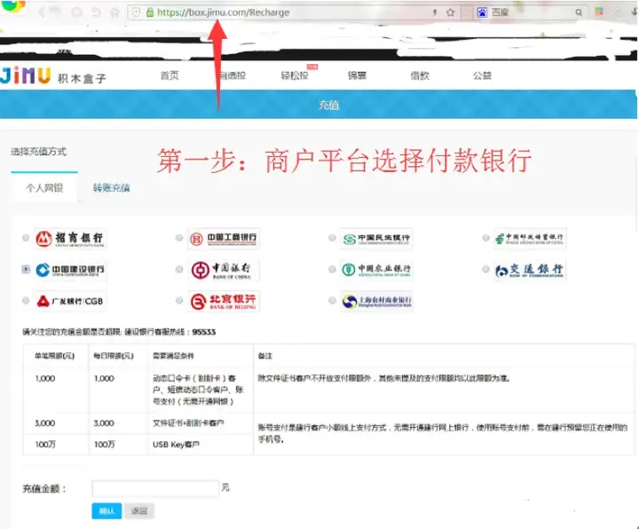Click the shield icon in address bar
The height and width of the screenshot is (529, 639).
tap(137, 12)
